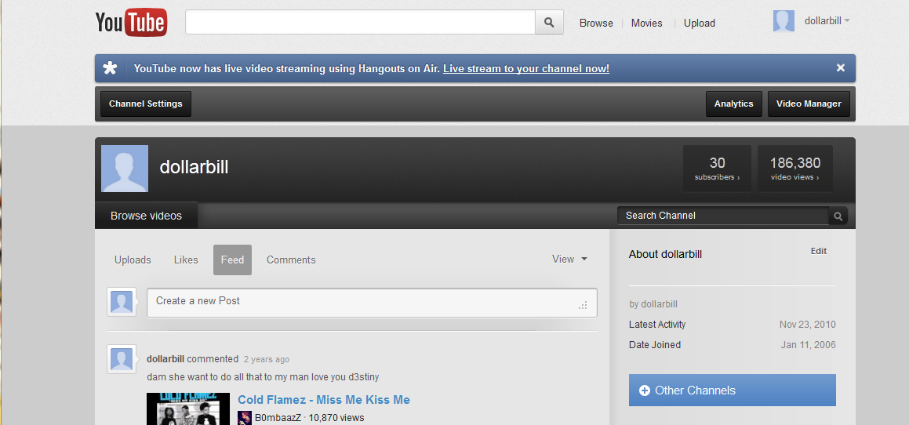Image resolution: width=909 pixels, height=425 pixels.
Task: Expand the dollarbill account dropdown
Action: [827, 21]
